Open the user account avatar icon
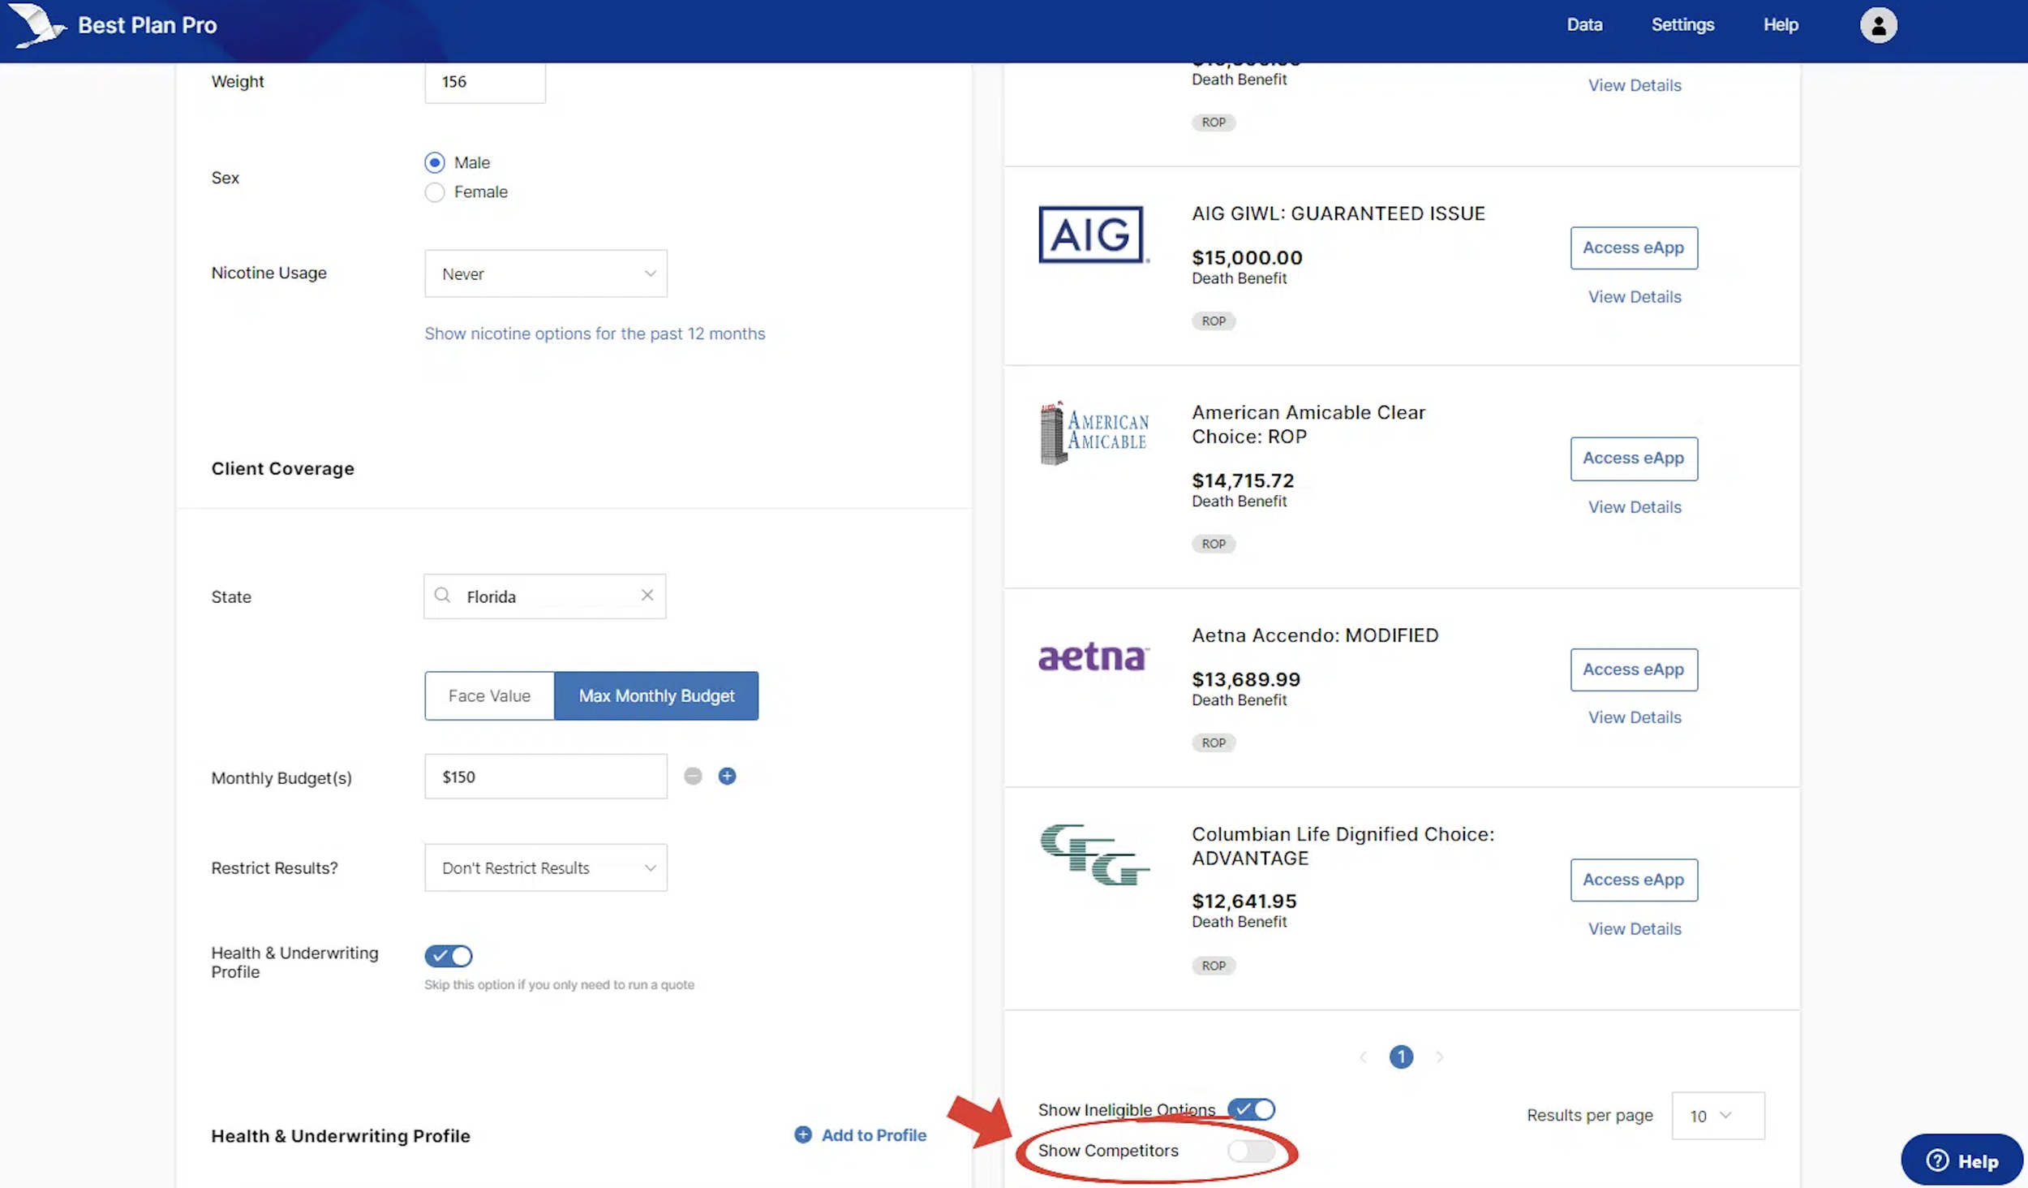Screen dimensions: 2028x1188 [x=1877, y=25]
